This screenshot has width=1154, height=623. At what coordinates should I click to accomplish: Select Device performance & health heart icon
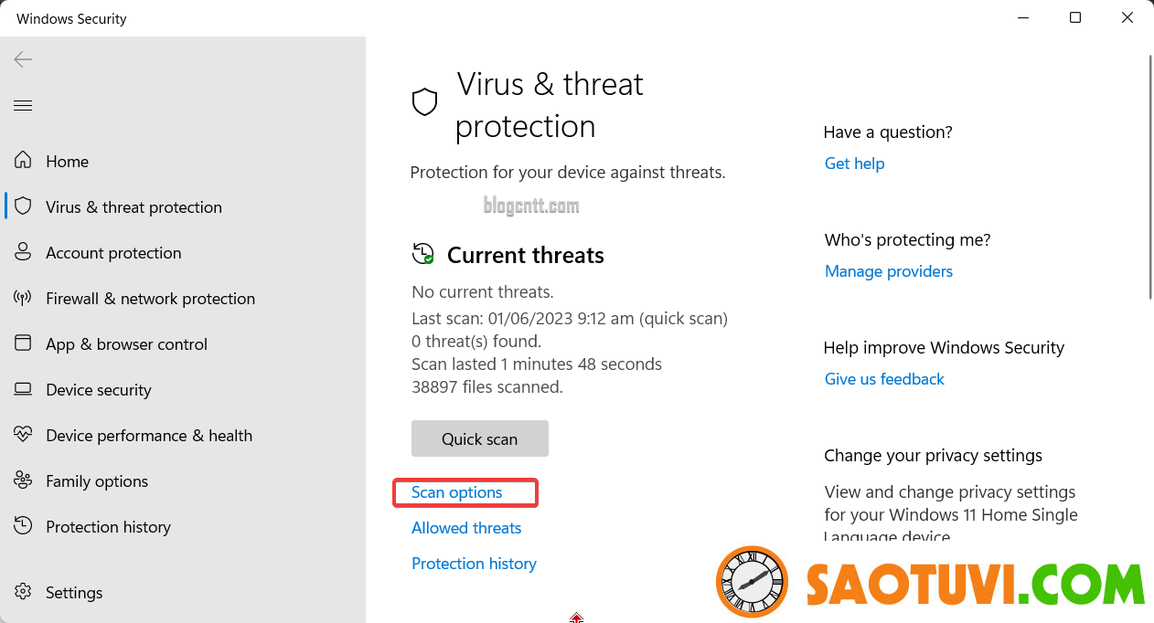[23, 435]
